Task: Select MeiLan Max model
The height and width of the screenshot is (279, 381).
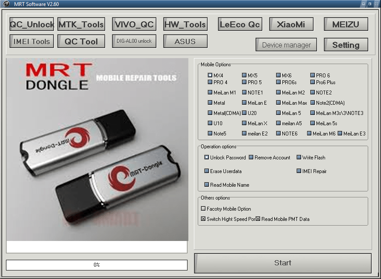Action: pyautogui.click(x=278, y=103)
